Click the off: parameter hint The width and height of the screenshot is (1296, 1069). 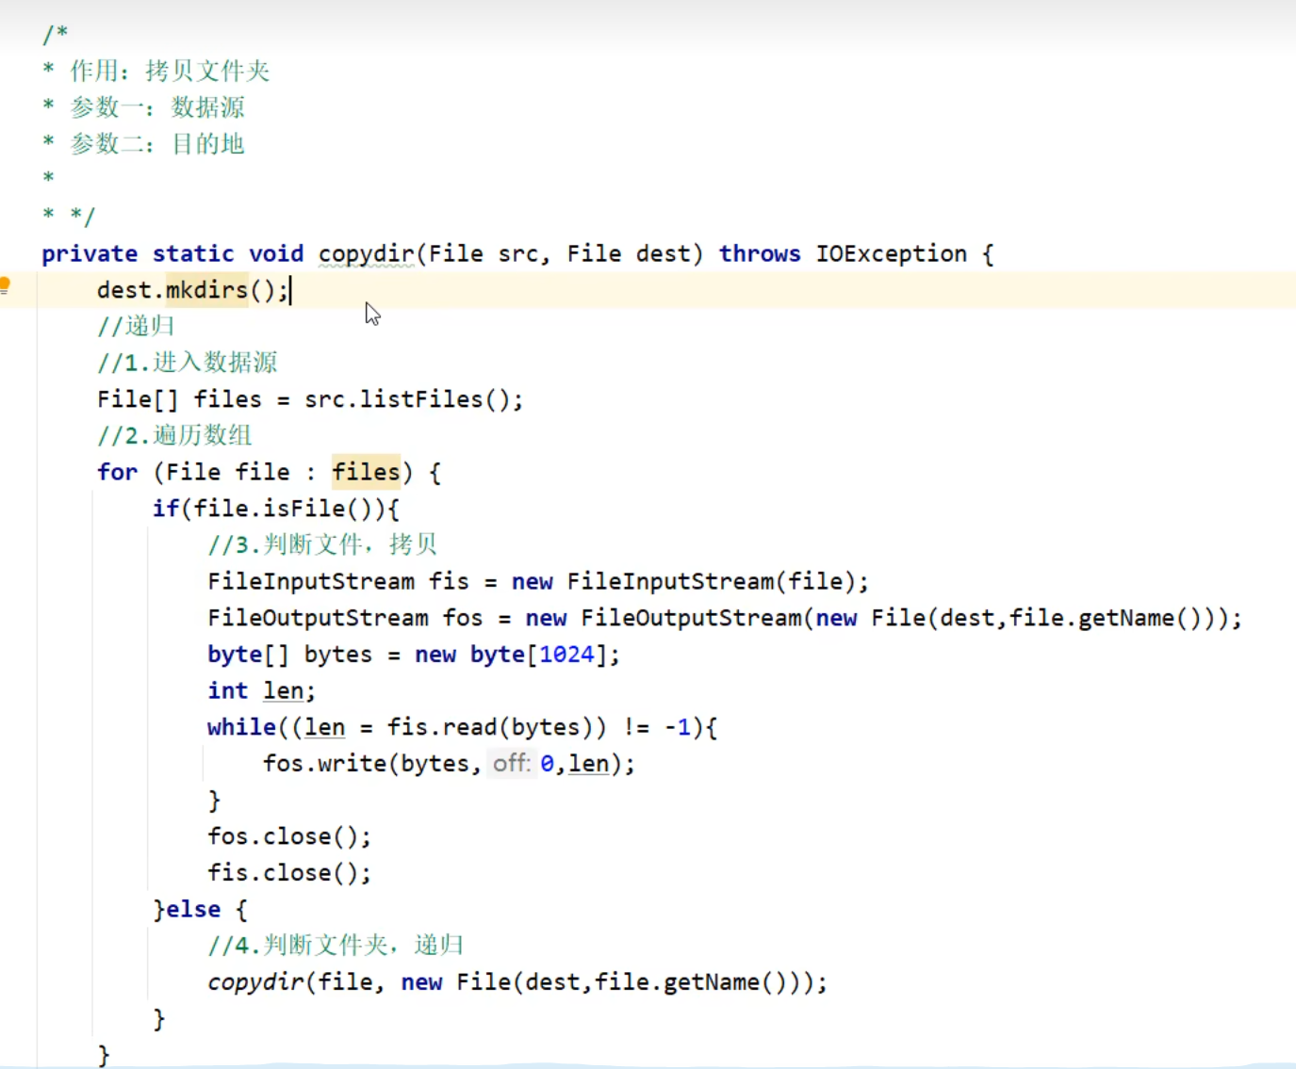pos(512,764)
